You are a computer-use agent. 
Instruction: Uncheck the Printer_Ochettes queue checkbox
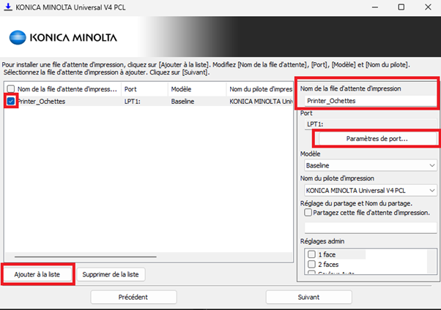(x=10, y=102)
